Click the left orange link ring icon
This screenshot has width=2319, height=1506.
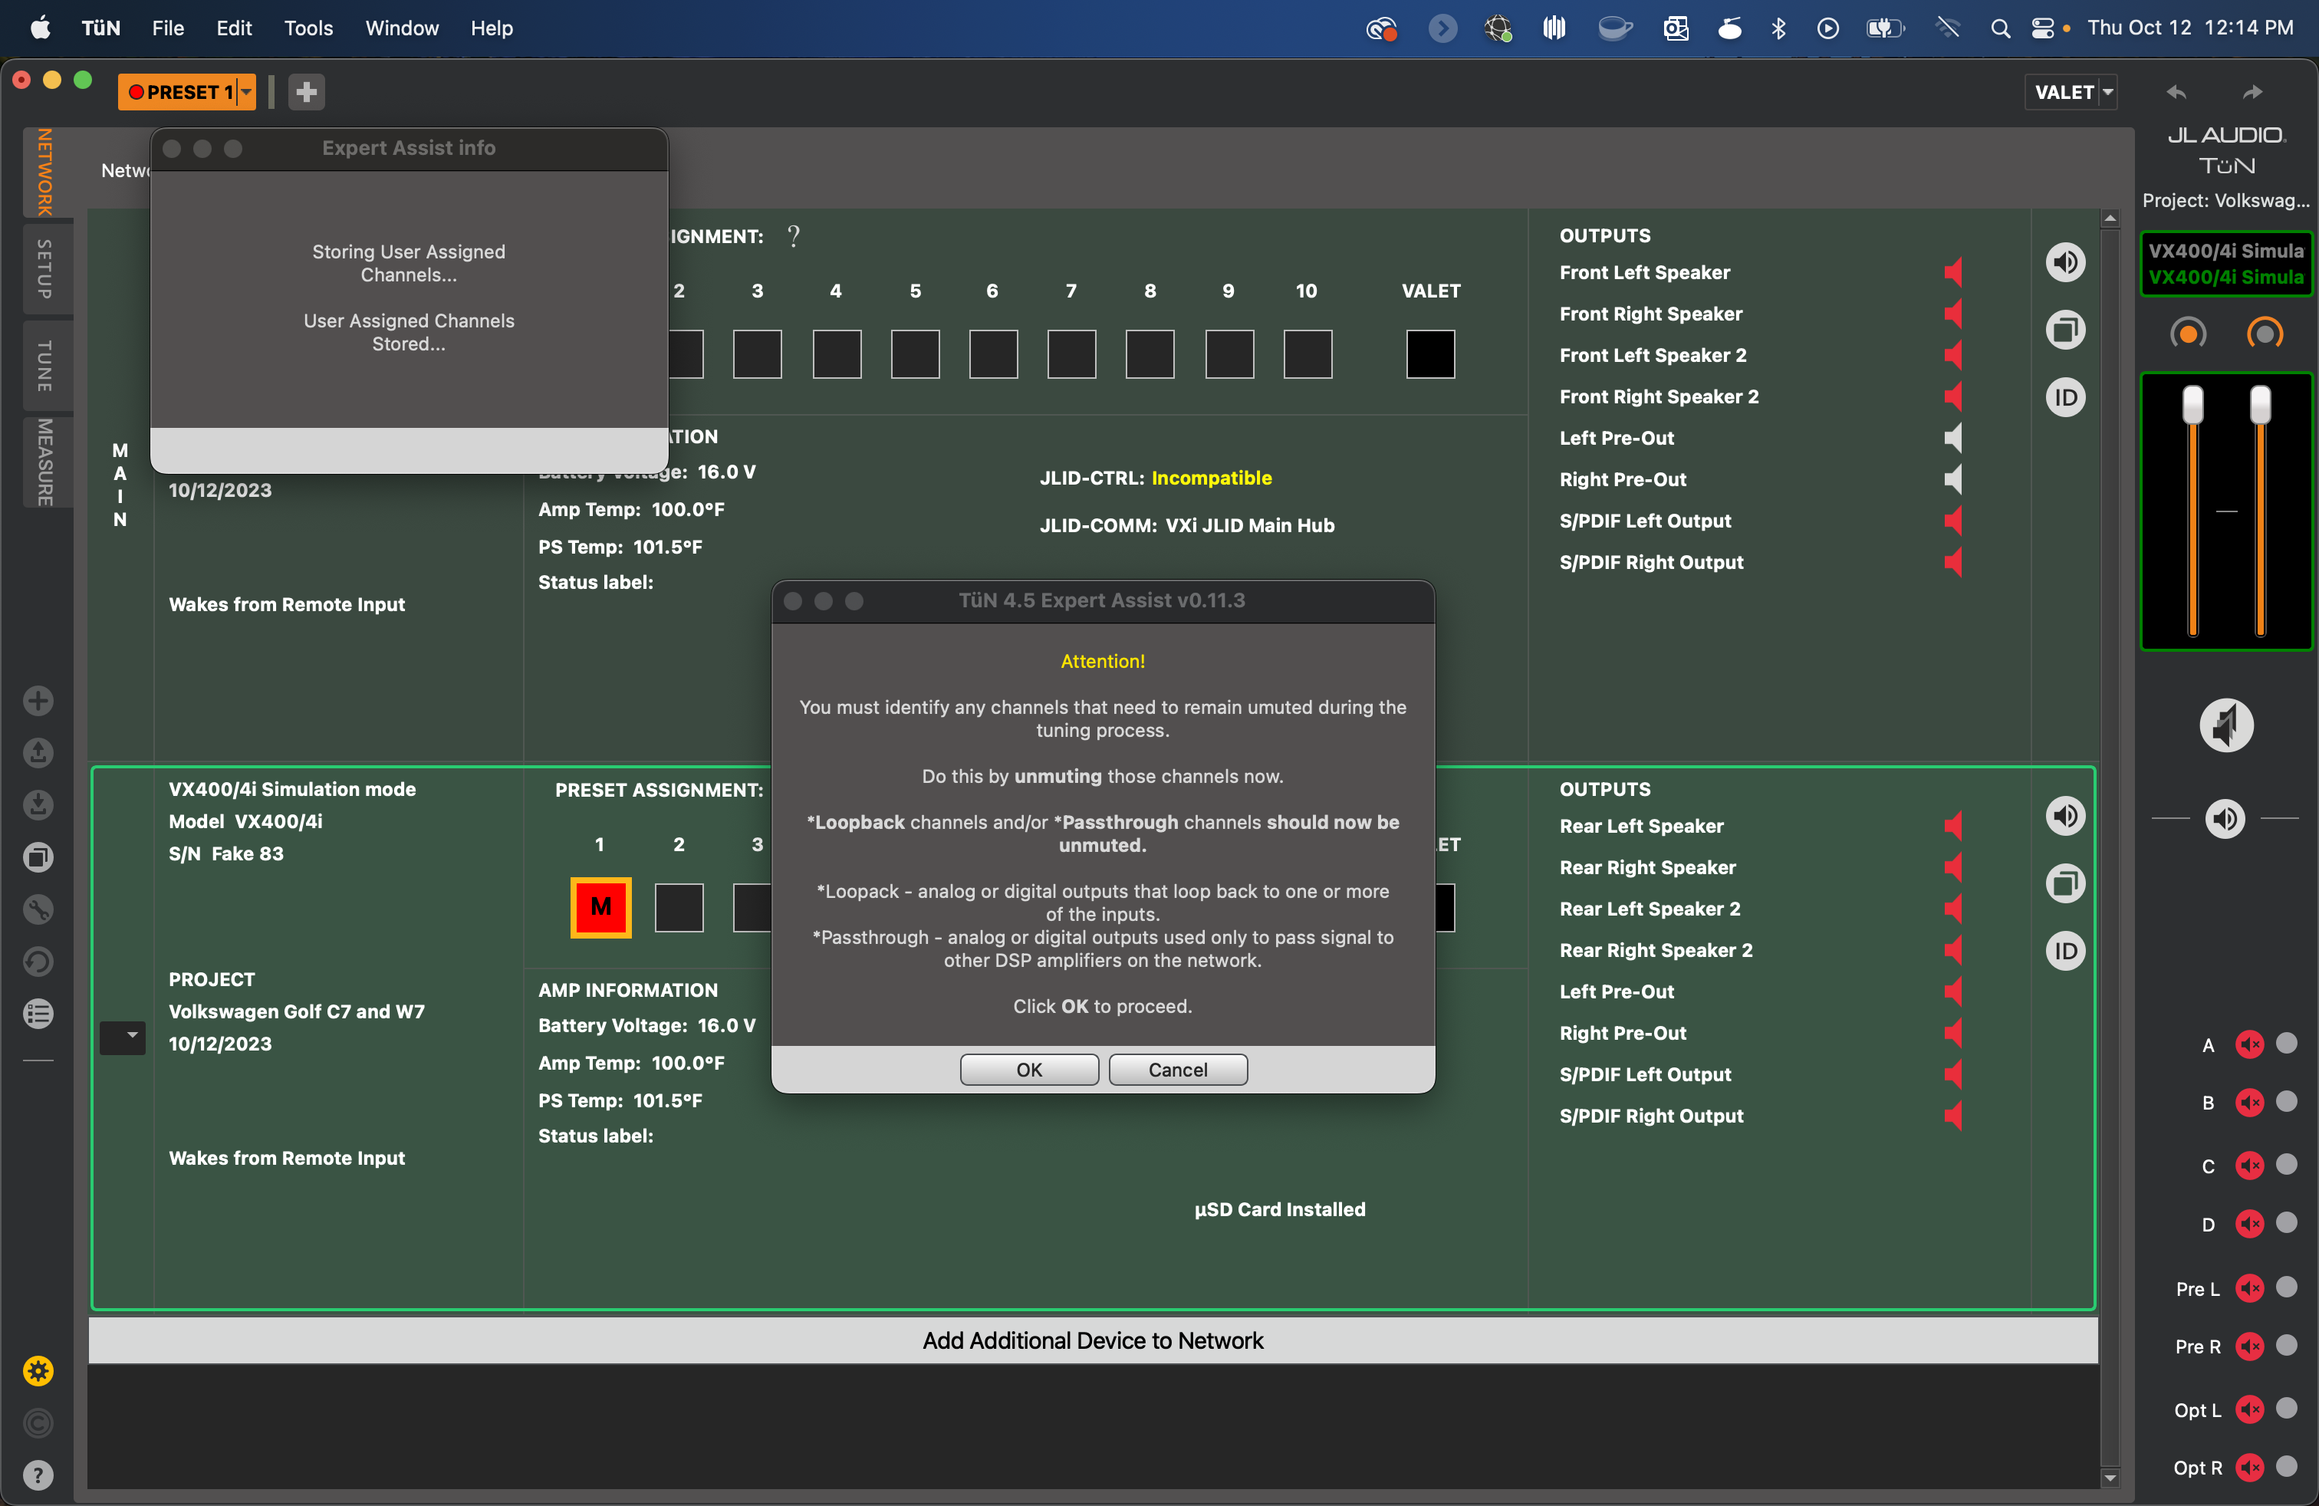point(2189,334)
